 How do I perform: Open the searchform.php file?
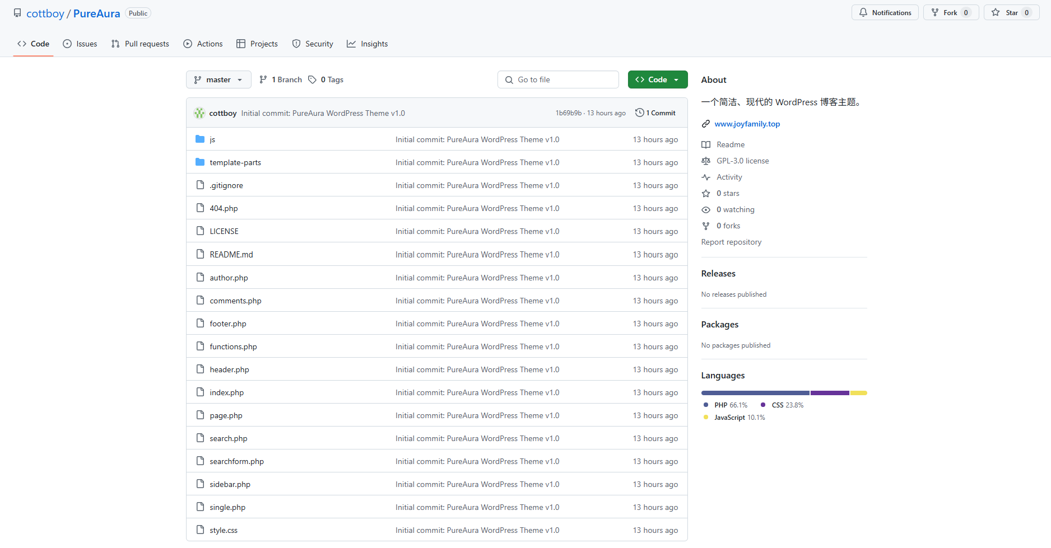236,461
